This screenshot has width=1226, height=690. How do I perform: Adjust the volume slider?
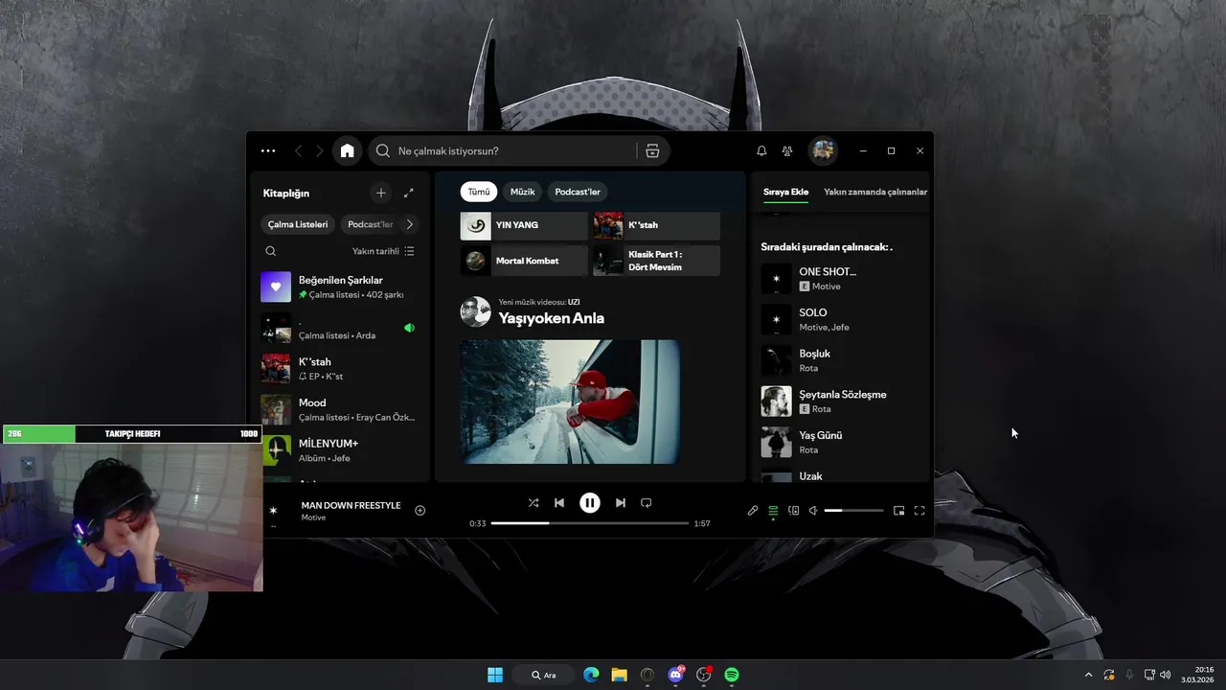point(854,511)
